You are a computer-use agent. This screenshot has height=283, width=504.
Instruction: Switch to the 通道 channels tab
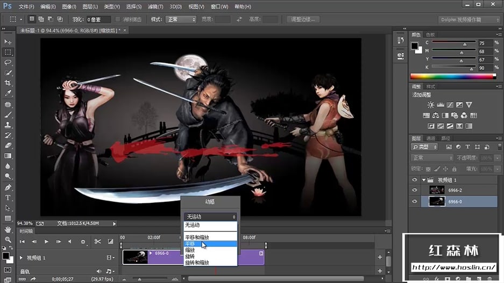pyautogui.click(x=430, y=139)
